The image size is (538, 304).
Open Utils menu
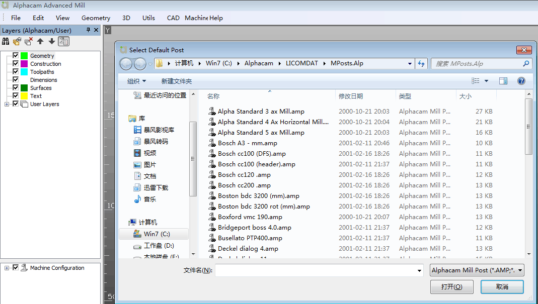pyautogui.click(x=148, y=18)
